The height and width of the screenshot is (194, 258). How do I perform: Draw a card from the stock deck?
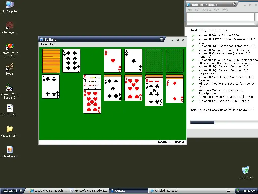click(x=51, y=61)
